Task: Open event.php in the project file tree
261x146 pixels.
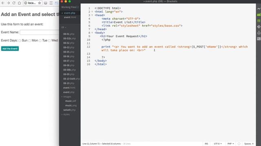Action: point(69,92)
